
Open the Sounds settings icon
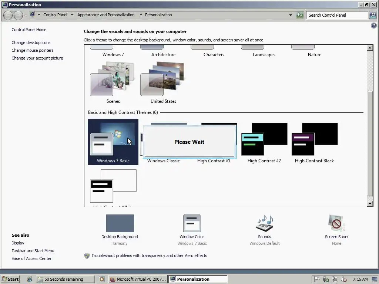point(264,223)
